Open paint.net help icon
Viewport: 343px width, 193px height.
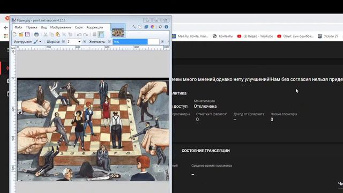[x=167, y=27]
